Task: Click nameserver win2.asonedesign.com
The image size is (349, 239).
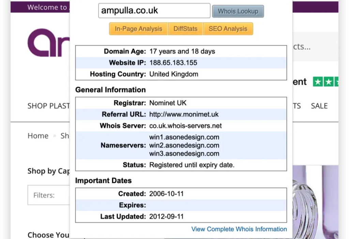Action: [184, 145]
